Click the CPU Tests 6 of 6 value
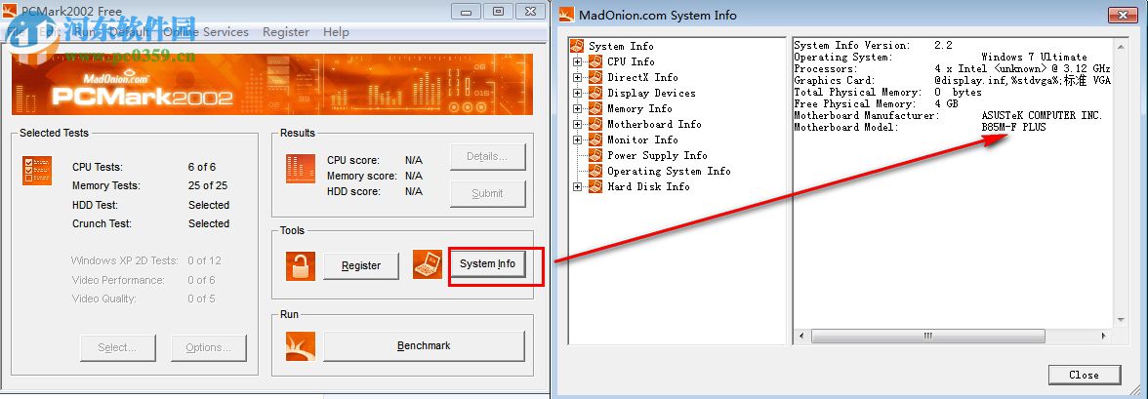Screen dimensions: 1148x399 [202, 167]
